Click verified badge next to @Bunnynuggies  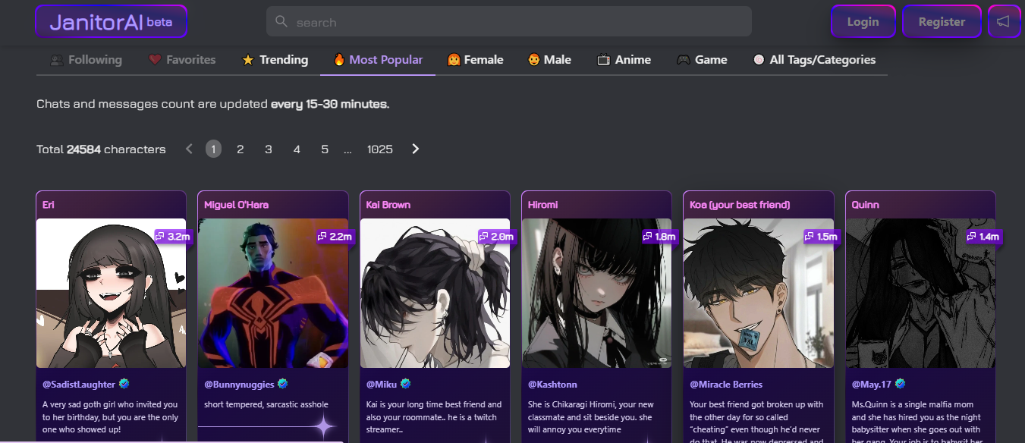283,384
